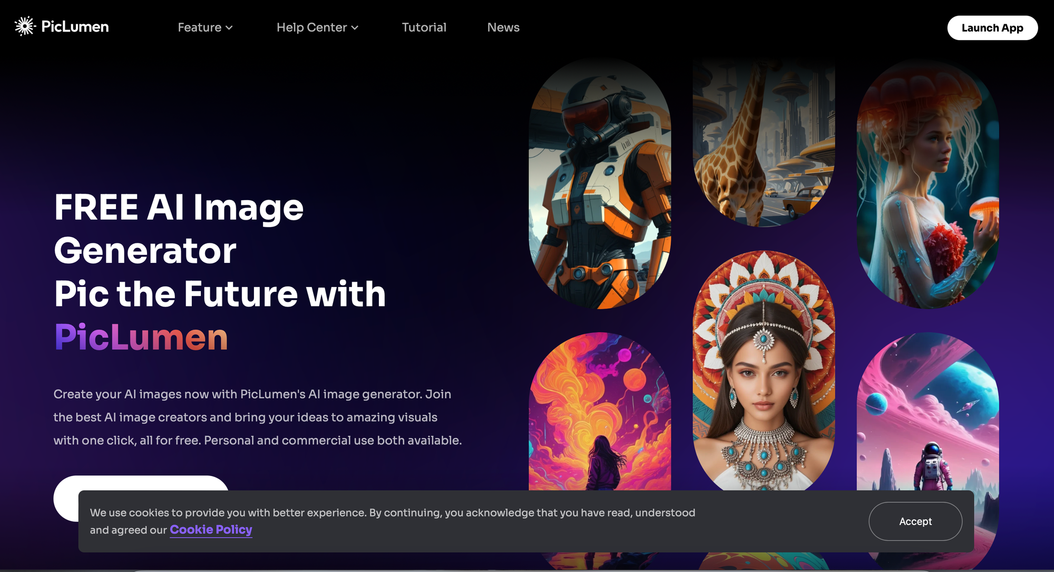Image resolution: width=1054 pixels, height=572 pixels.
Task: Select the orange robot astronaut image
Action: pyautogui.click(x=600, y=184)
